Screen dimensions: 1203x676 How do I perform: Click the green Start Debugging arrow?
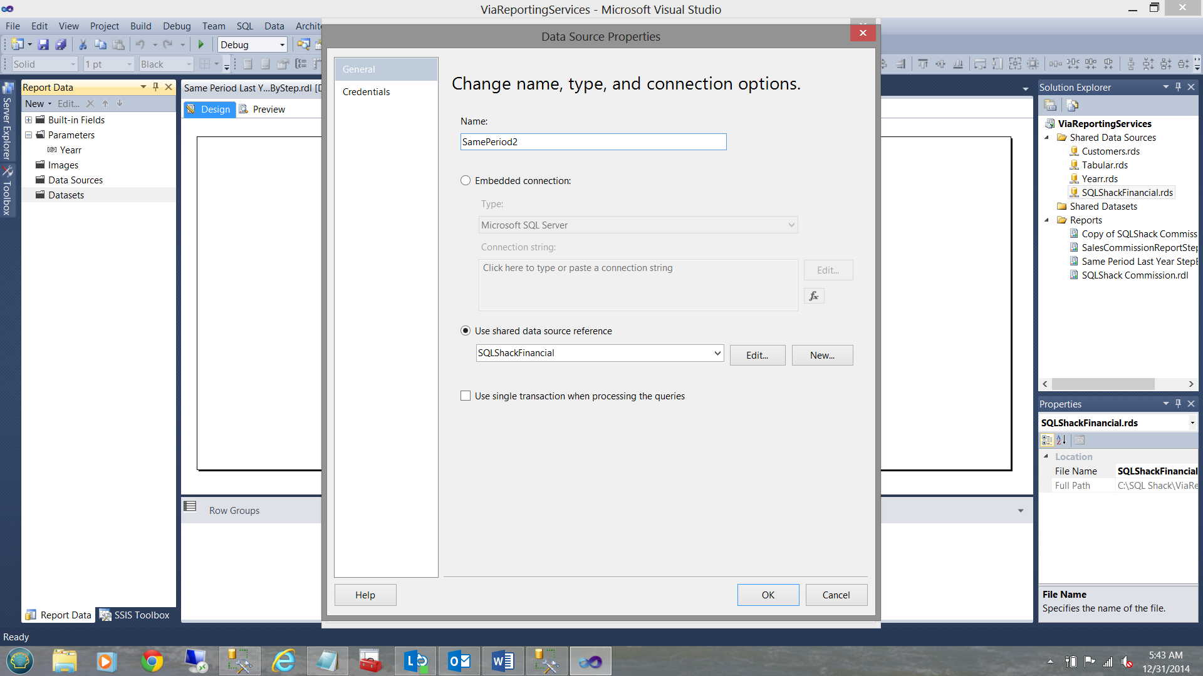(201, 44)
